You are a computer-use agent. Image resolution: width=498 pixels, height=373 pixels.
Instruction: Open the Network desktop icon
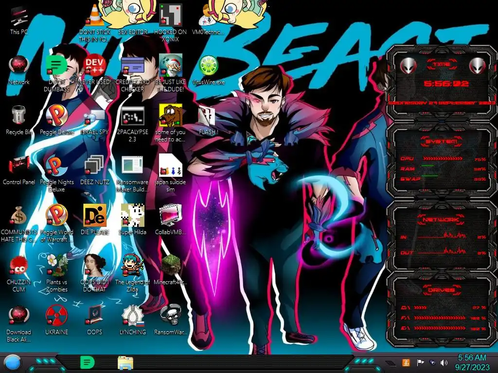(x=19, y=70)
